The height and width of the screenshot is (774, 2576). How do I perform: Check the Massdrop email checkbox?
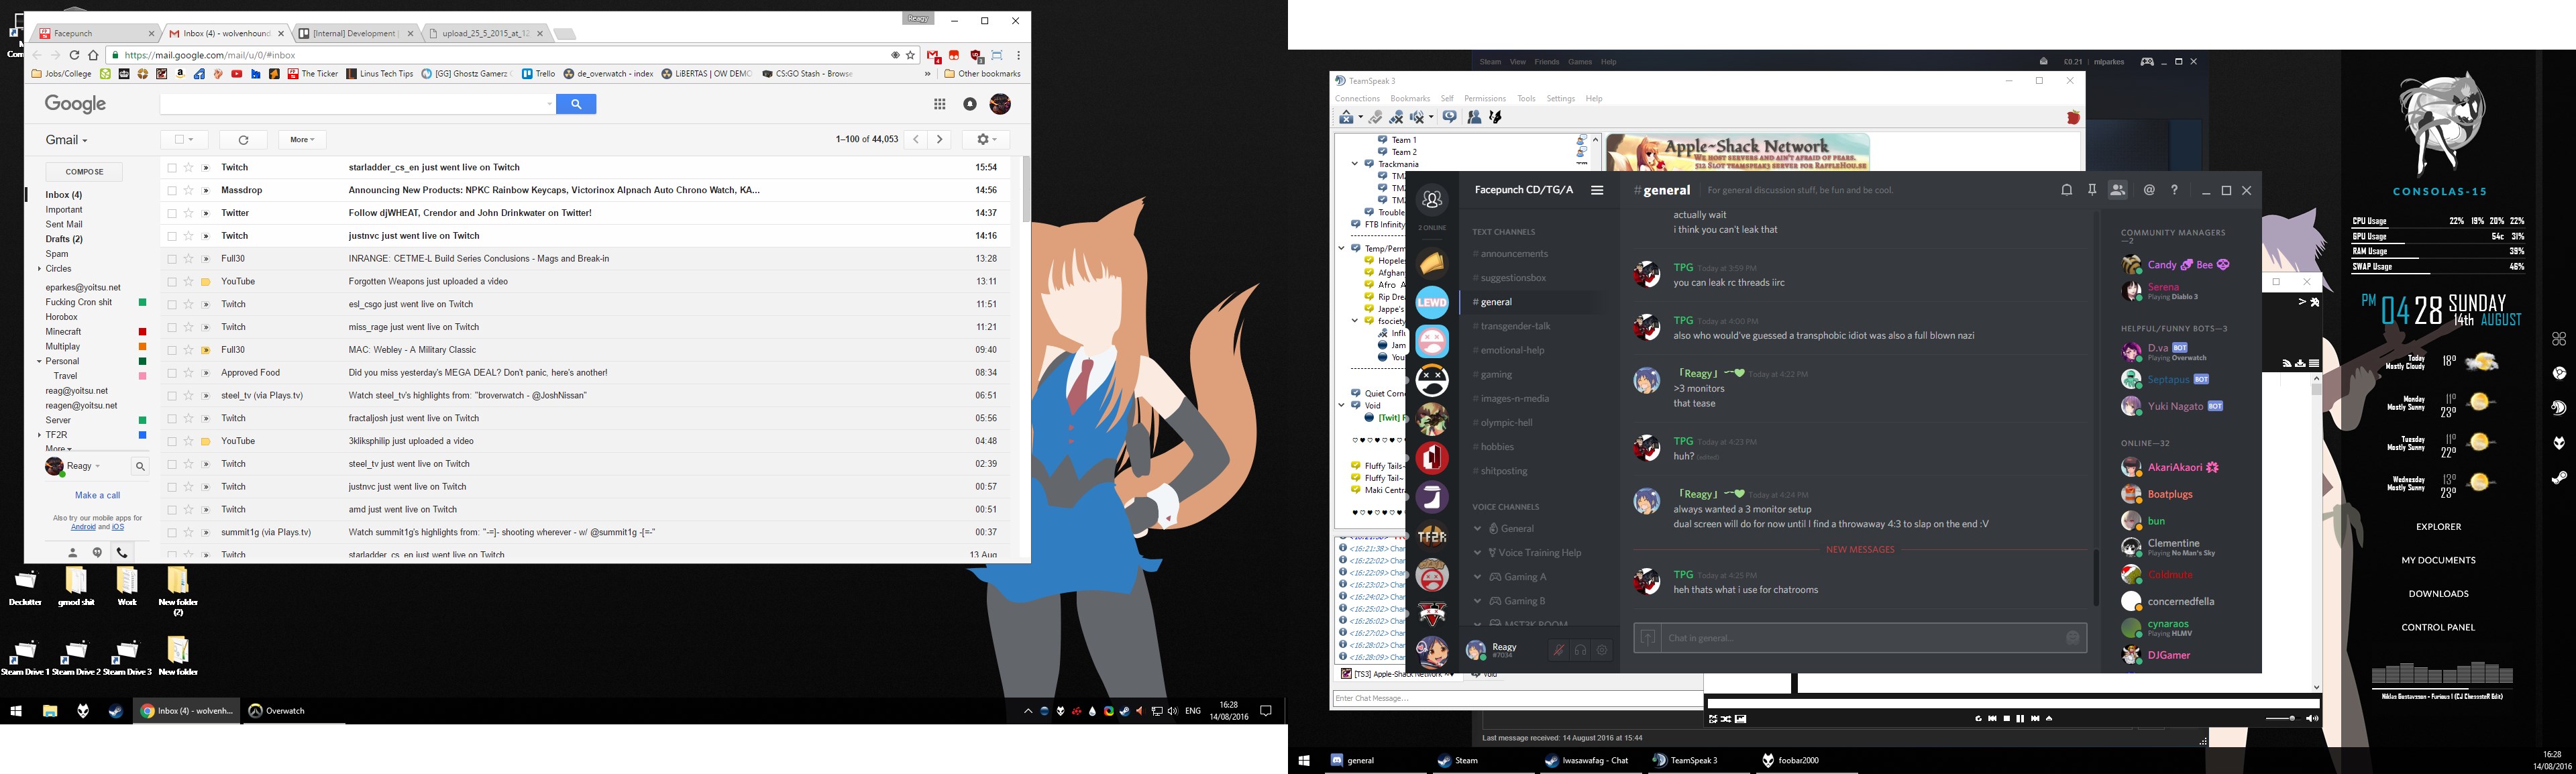click(172, 190)
